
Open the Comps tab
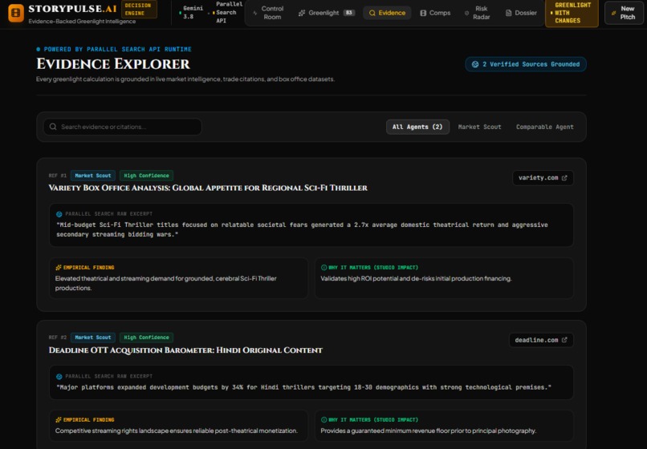tap(435, 13)
